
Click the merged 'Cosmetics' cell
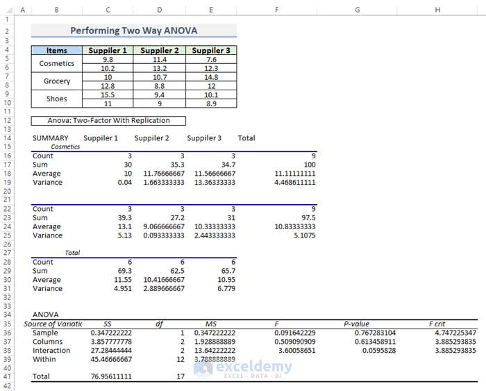[x=57, y=64]
